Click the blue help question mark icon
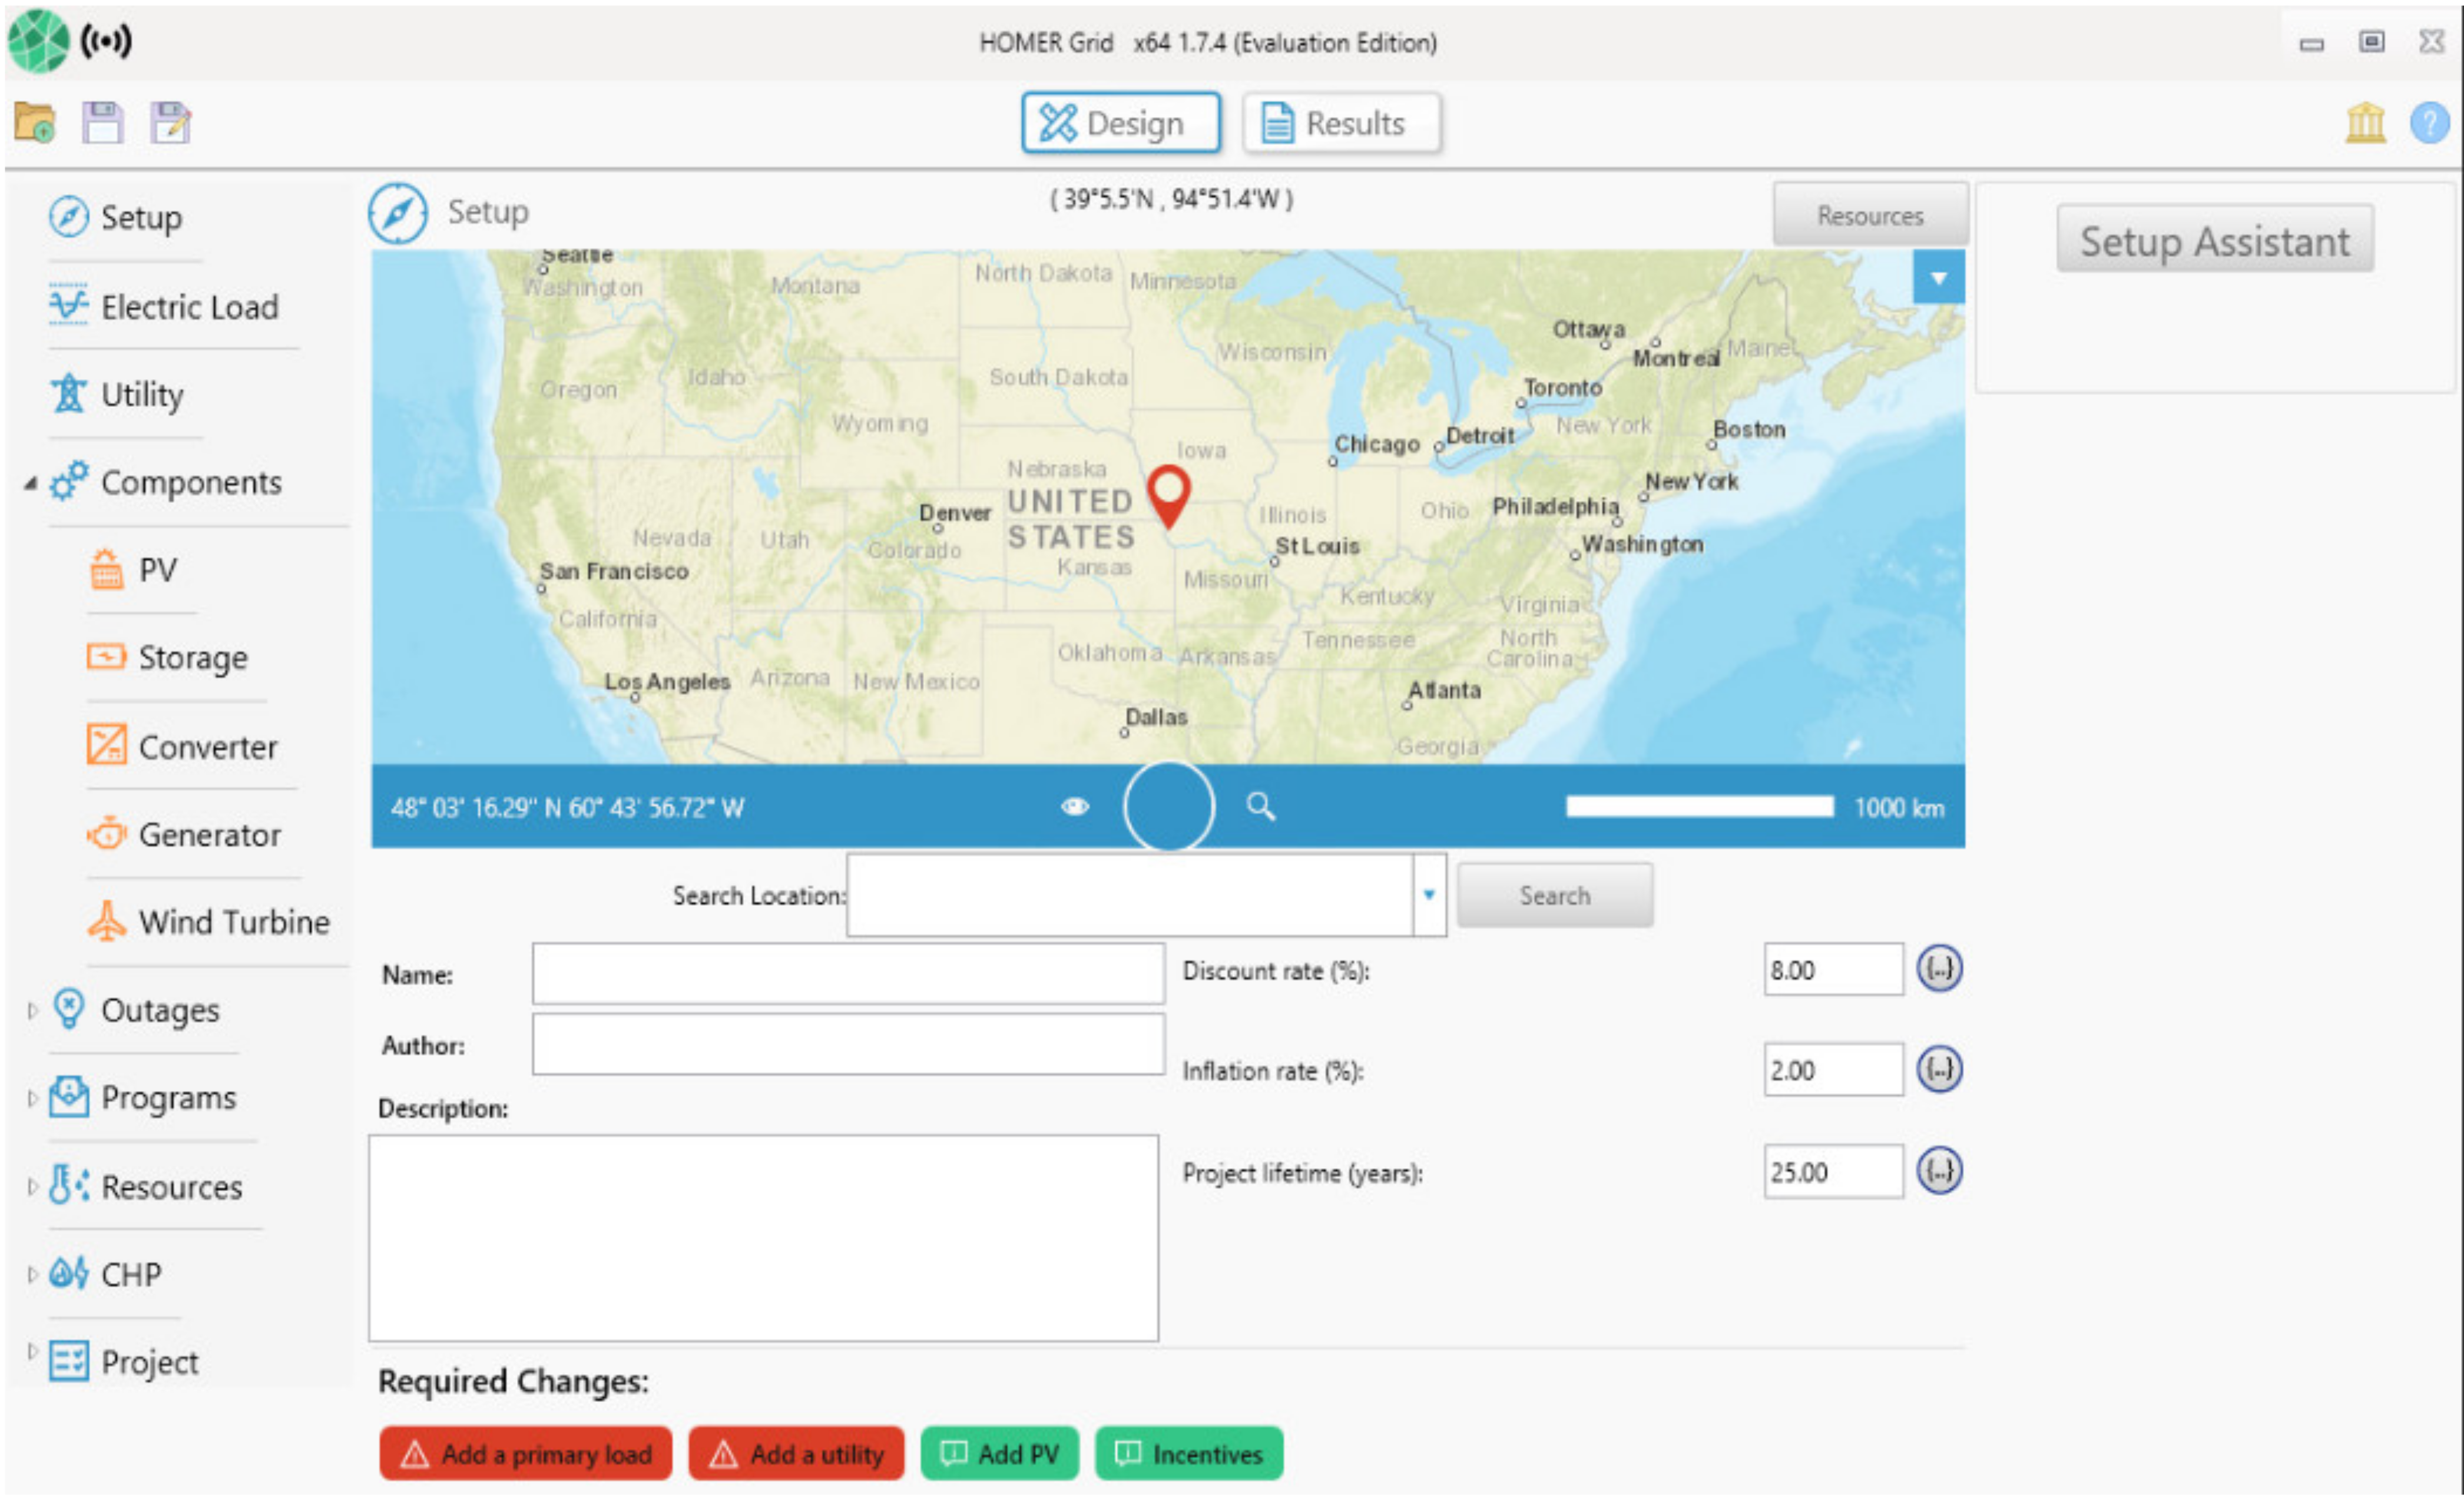Screen dimensions: 2464x1505 (2429, 123)
